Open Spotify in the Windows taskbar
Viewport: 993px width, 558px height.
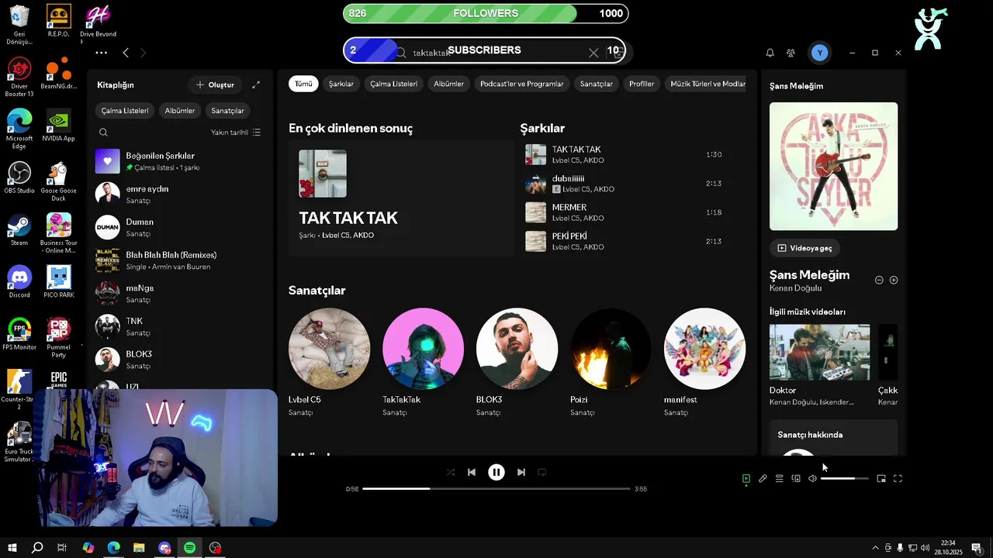tap(190, 548)
